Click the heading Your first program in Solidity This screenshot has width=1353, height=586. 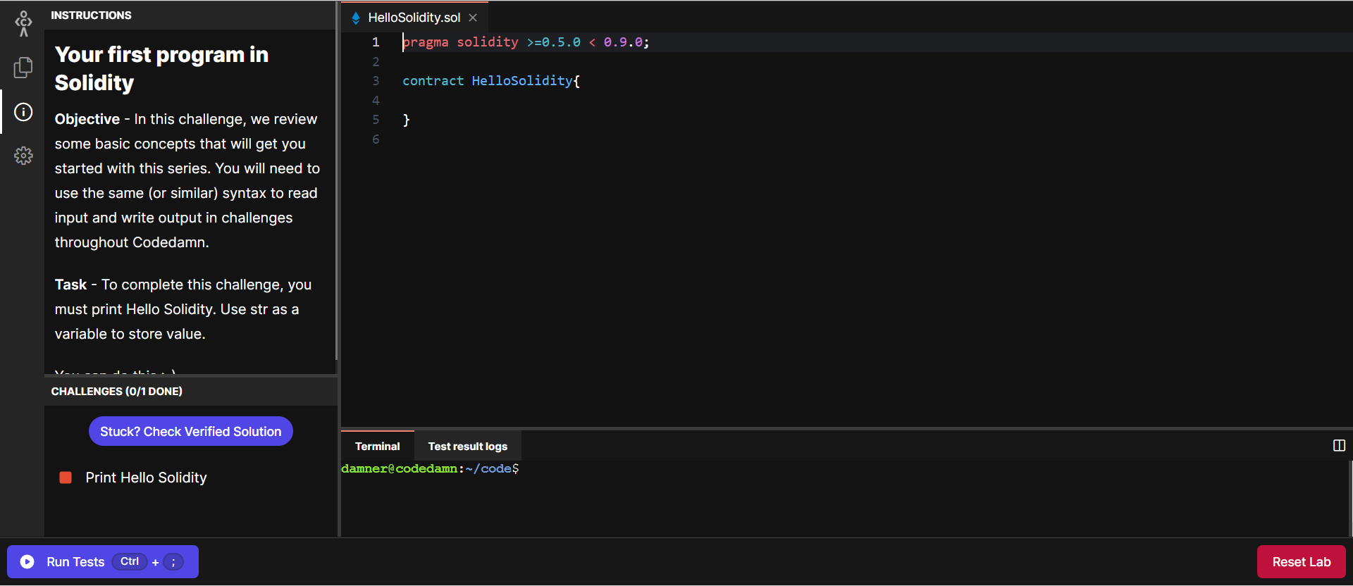pyautogui.click(x=162, y=68)
